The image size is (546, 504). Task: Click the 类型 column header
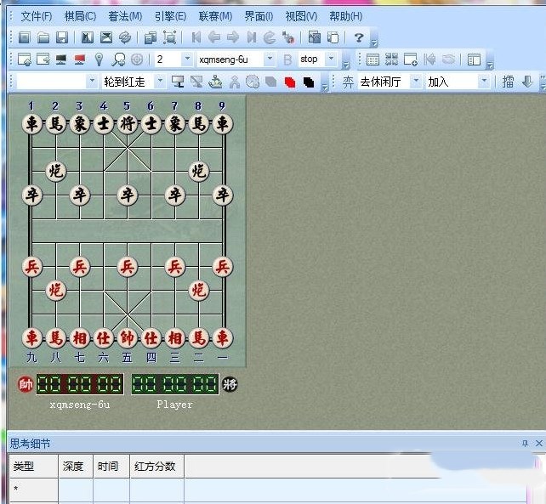(33, 467)
